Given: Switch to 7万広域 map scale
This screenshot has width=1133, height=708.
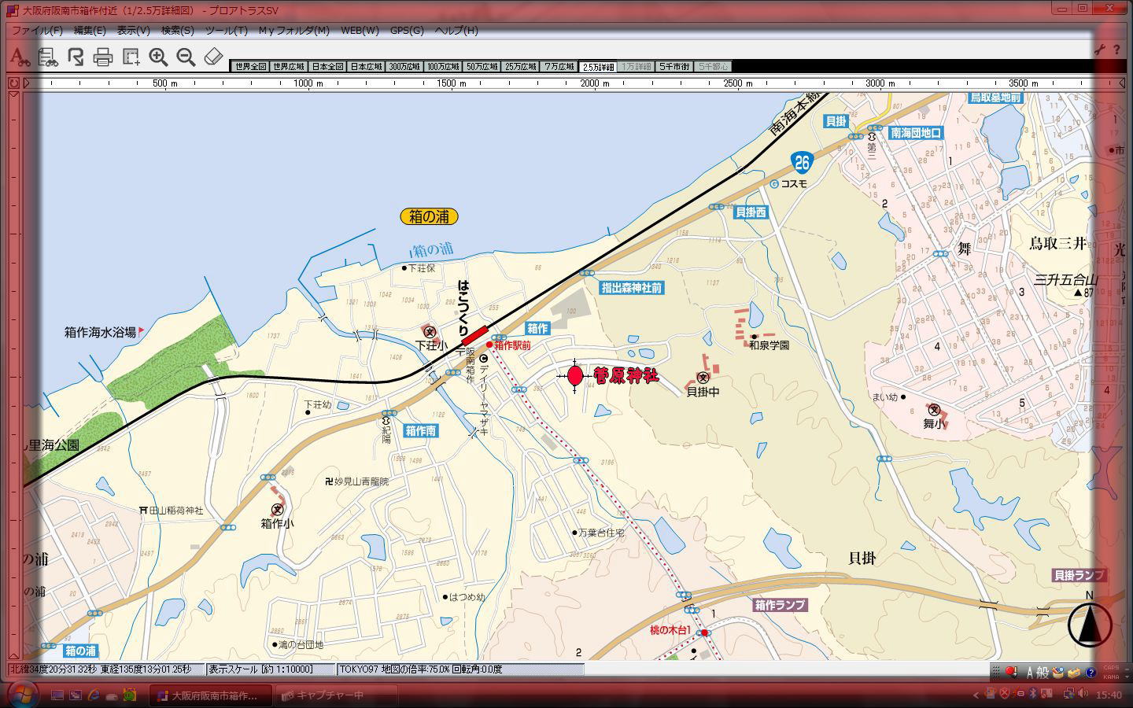Looking at the screenshot, I should click(559, 67).
